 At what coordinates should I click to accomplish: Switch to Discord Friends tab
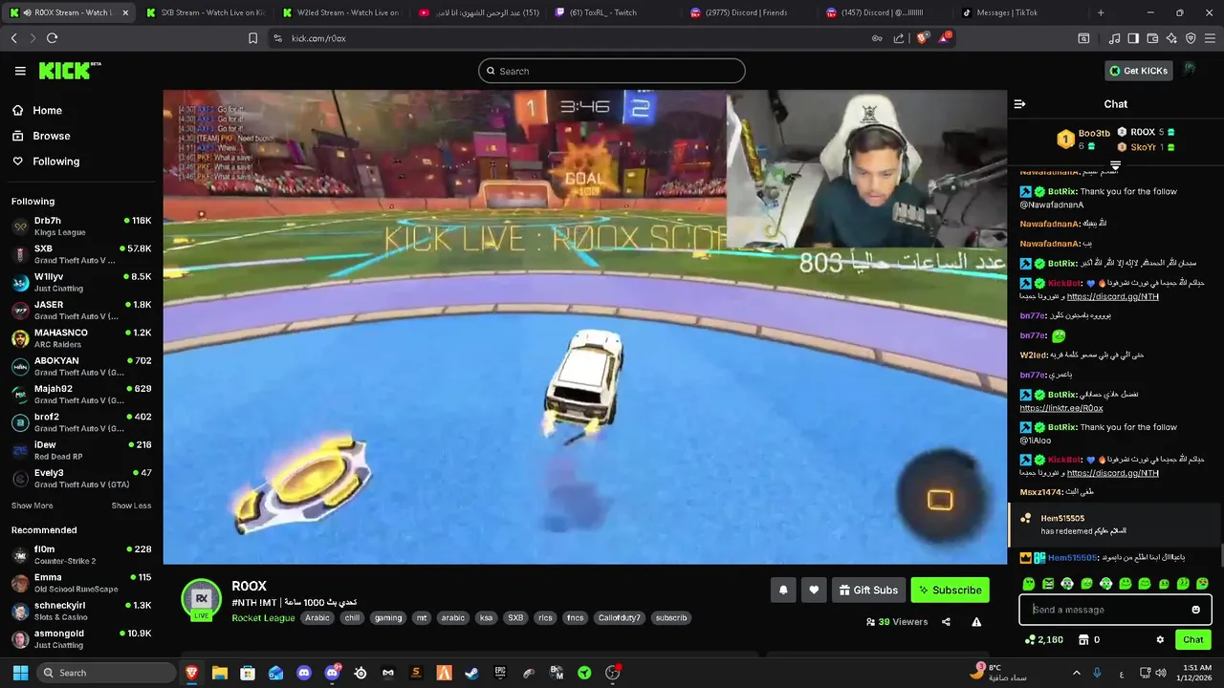point(751,12)
